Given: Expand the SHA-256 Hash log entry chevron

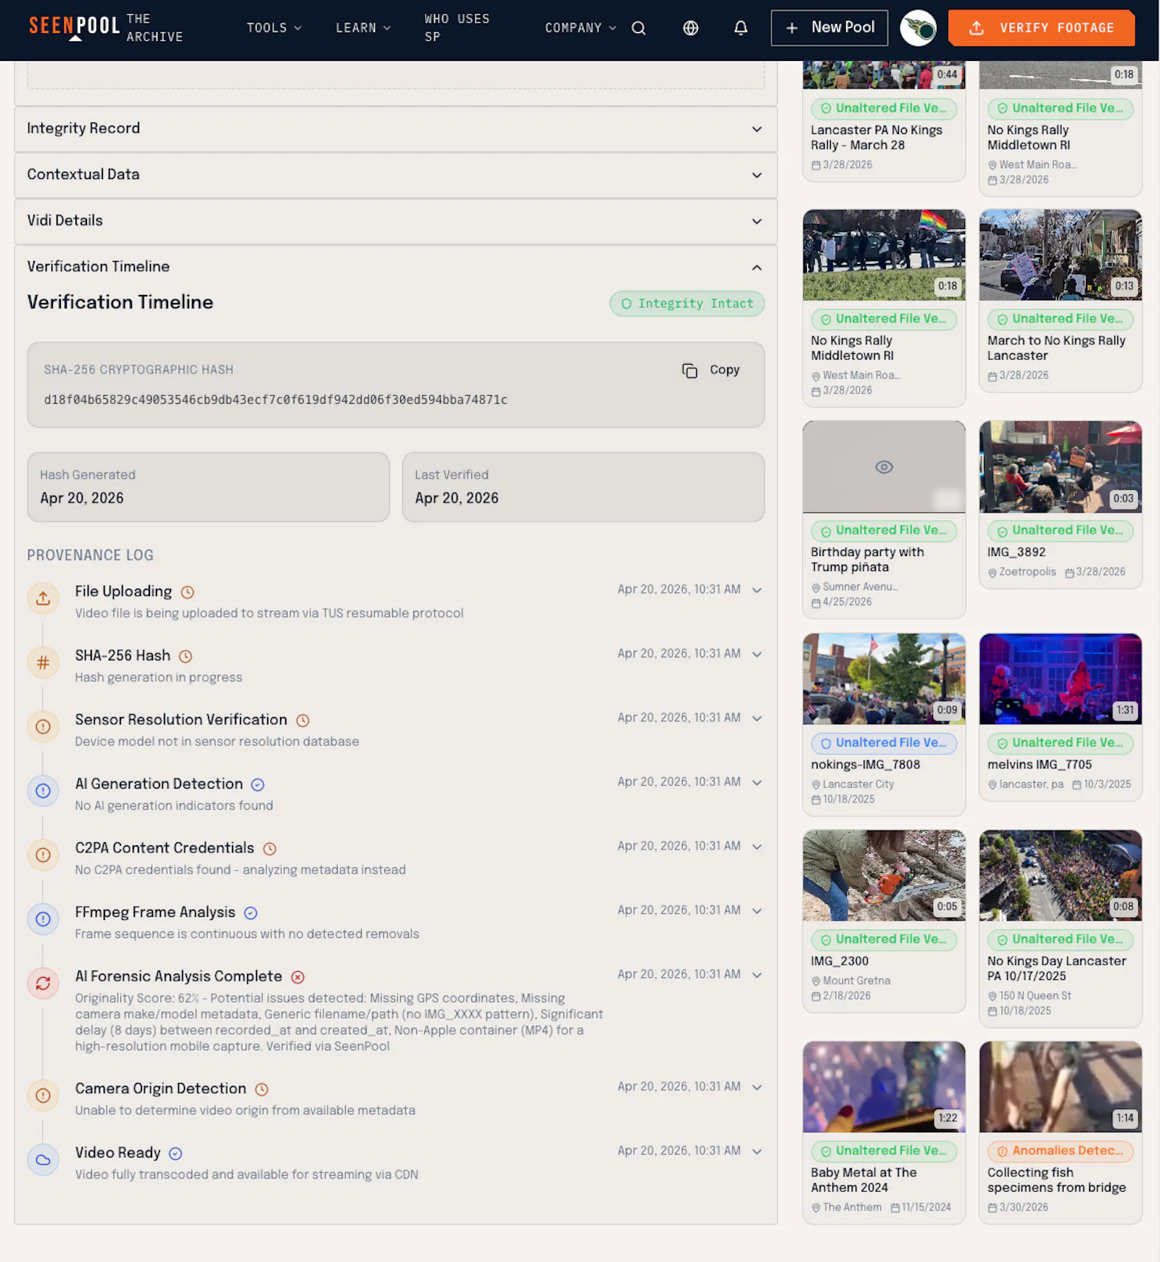Looking at the screenshot, I should 757,654.
